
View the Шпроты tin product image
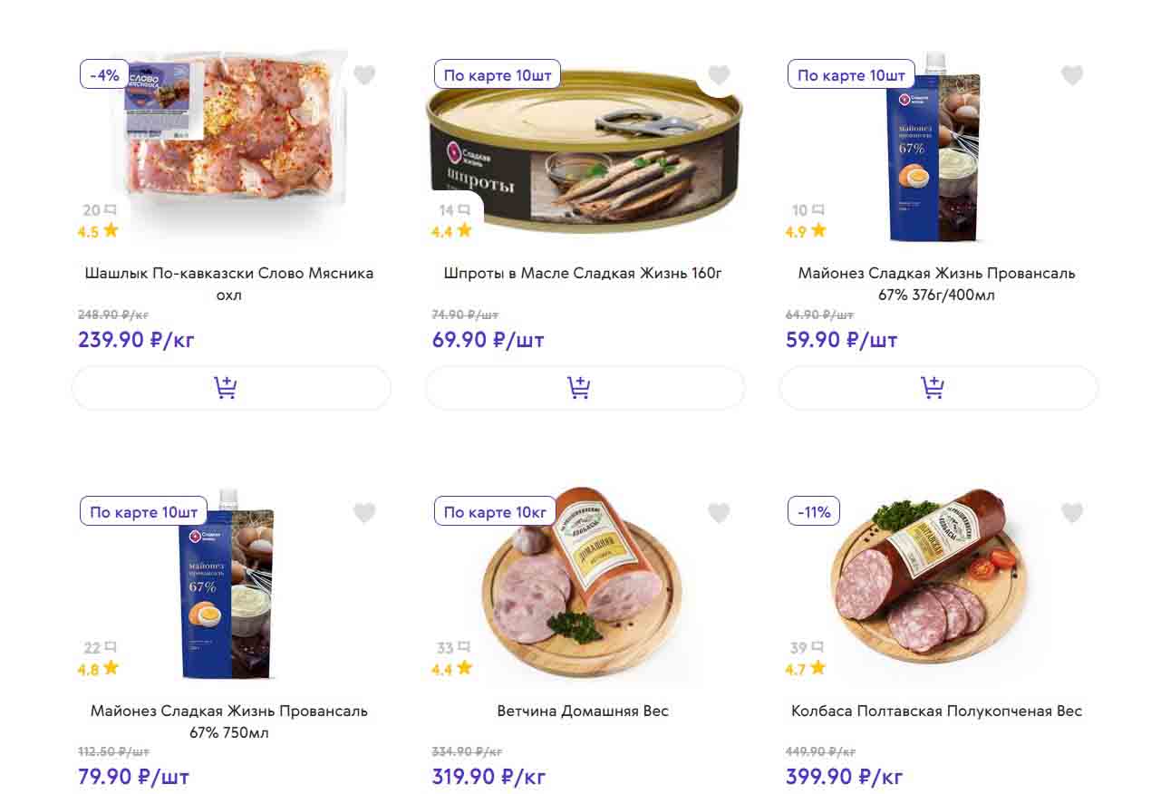(x=585, y=150)
